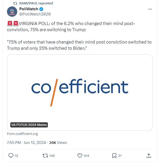The image size is (158, 163).
Task: Open RAMZPAUL reposted link
Action: (36, 3)
